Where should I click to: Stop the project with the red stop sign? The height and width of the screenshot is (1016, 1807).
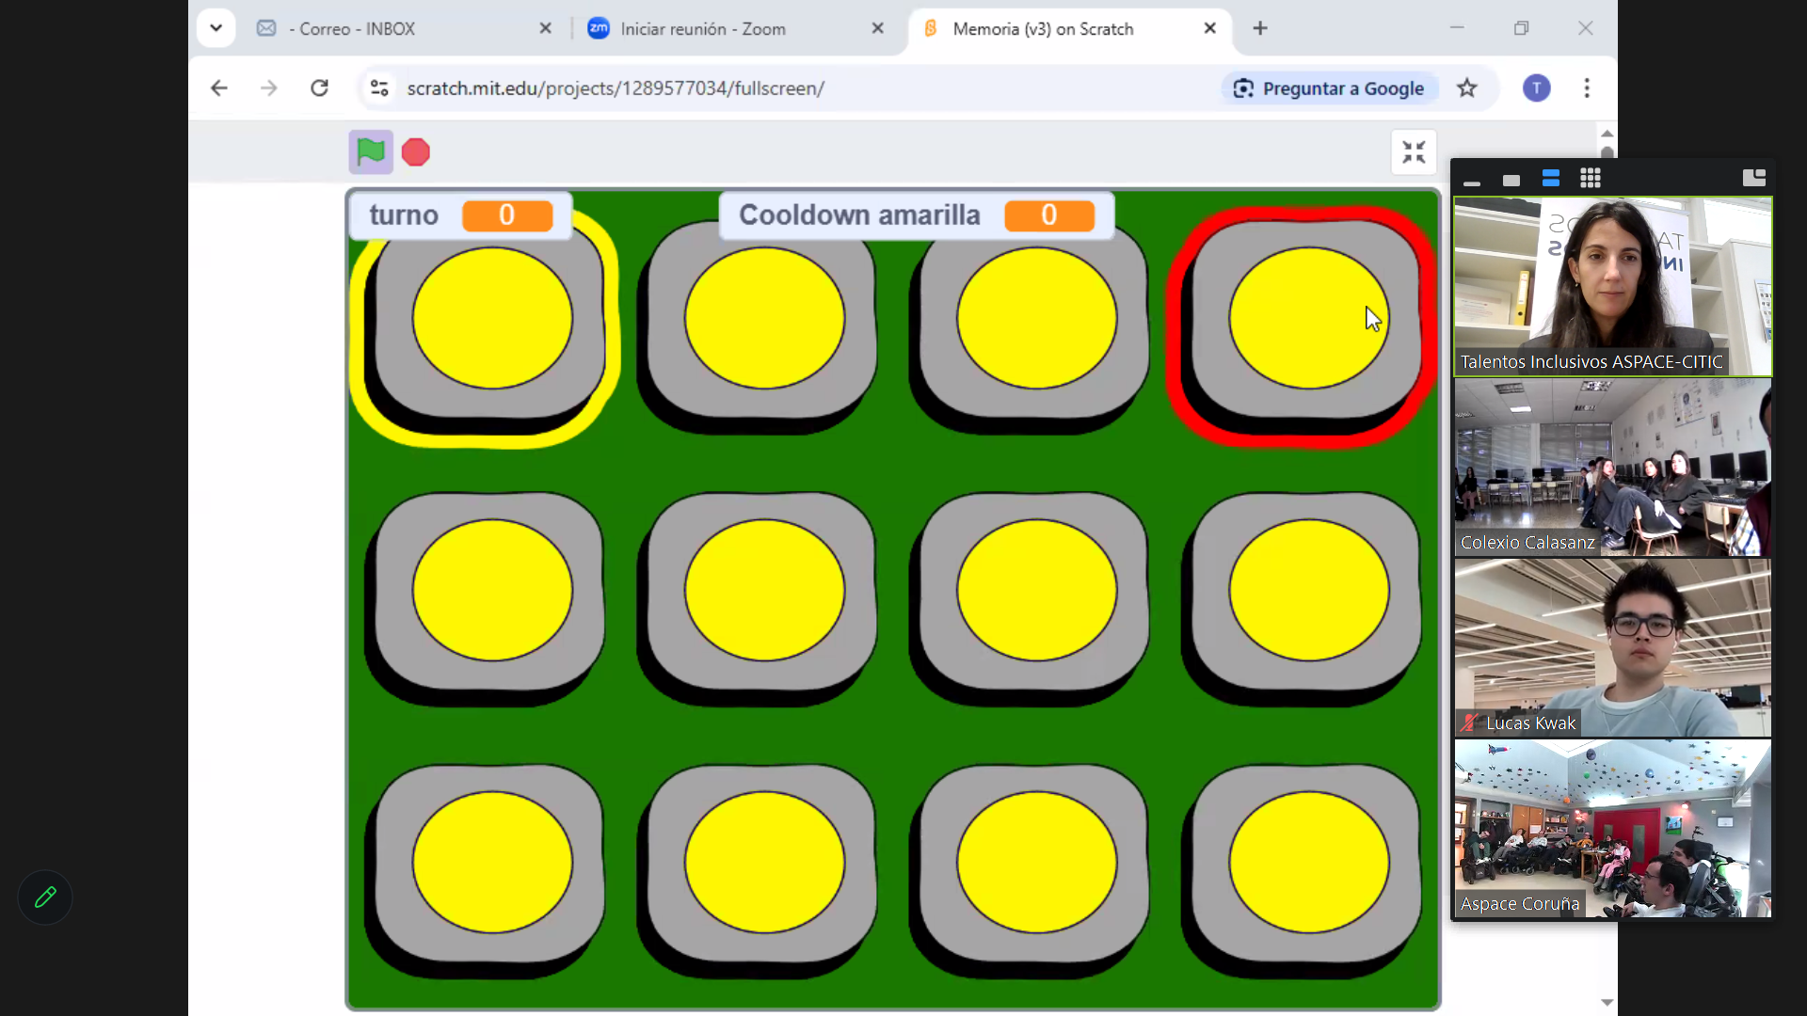point(416,152)
